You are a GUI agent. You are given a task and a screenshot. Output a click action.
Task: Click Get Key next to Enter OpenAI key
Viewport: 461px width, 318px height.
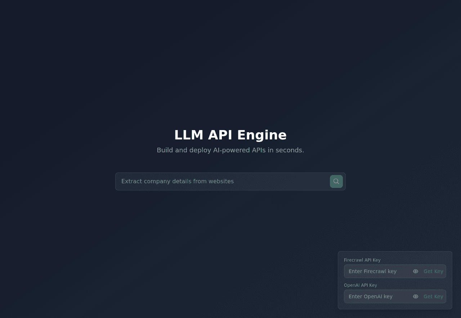433,296
